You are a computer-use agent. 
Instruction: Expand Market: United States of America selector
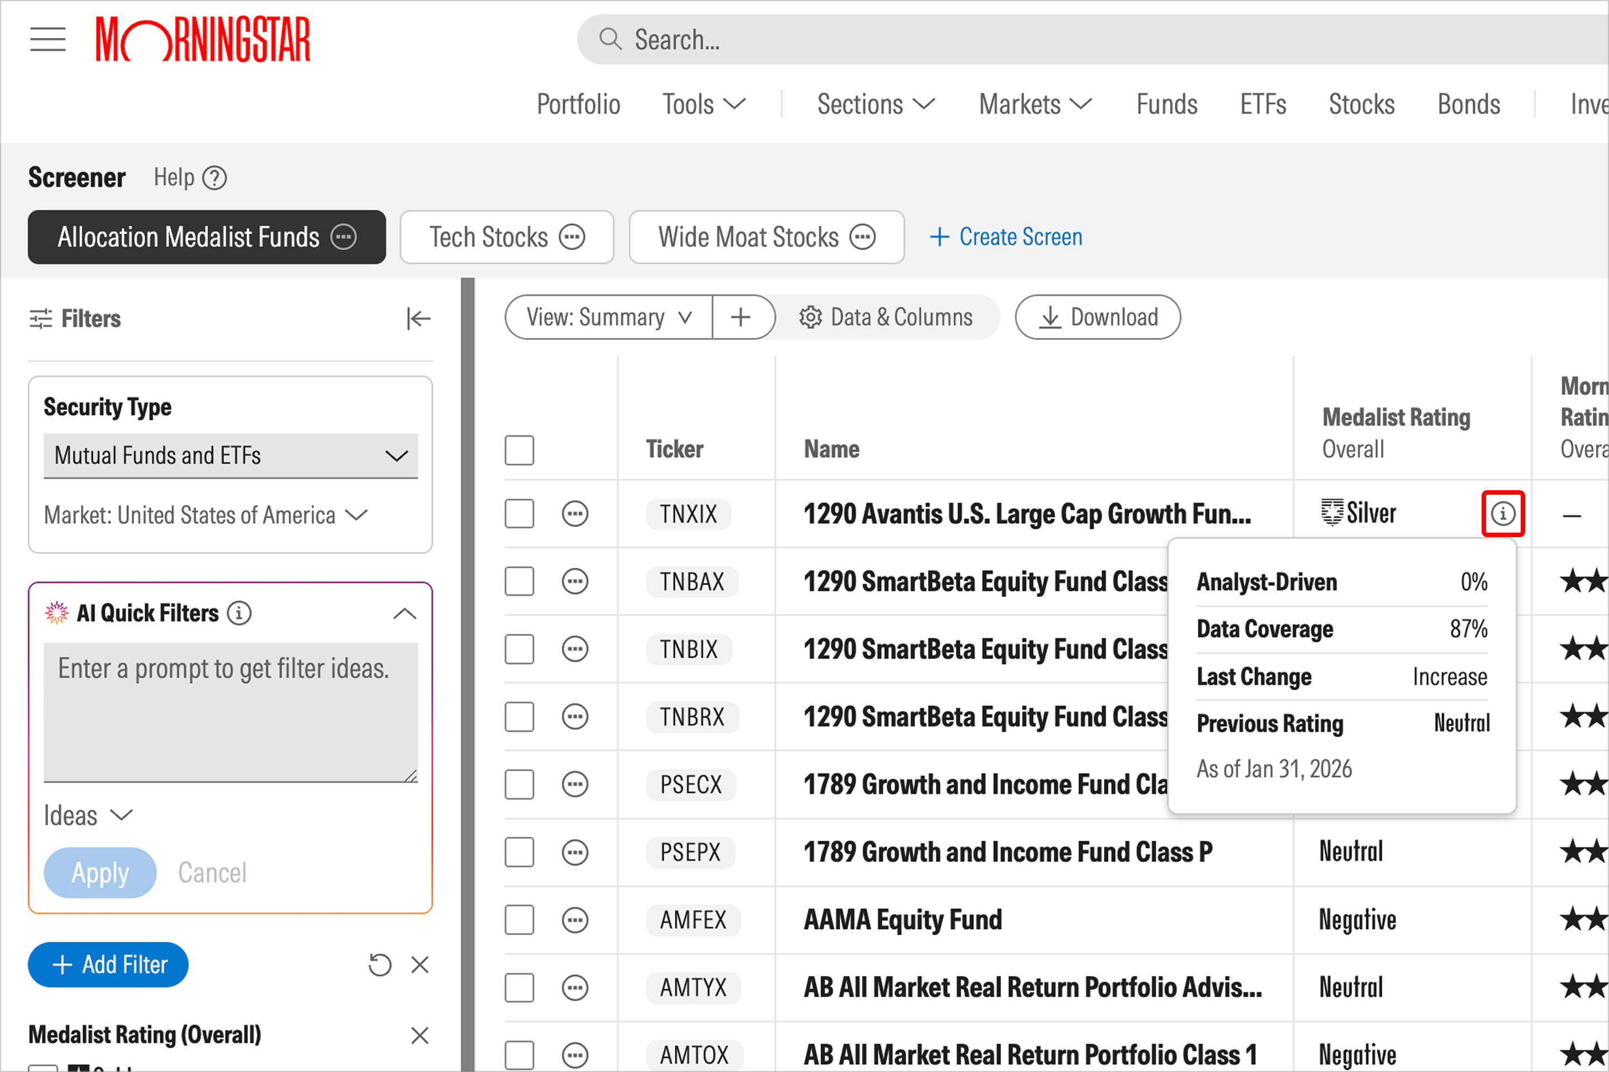pos(206,515)
